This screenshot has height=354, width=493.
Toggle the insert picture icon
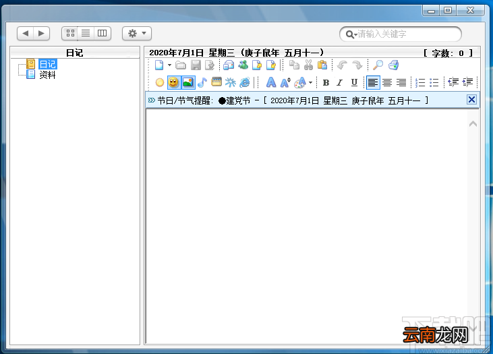188,82
